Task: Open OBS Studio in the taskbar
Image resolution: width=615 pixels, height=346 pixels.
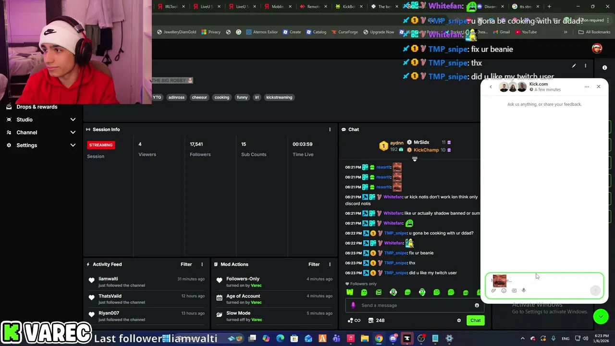Action: pyautogui.click(x=421, y=338)
